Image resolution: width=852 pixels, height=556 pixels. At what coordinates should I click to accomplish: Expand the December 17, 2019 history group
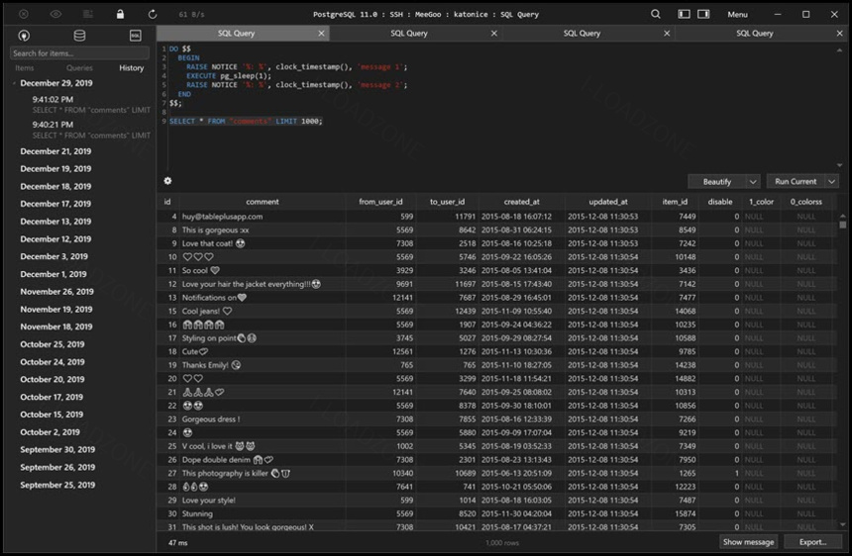[55, 204]
